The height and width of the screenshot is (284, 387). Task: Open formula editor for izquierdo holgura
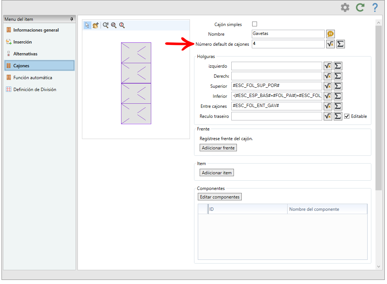[328, 66]
